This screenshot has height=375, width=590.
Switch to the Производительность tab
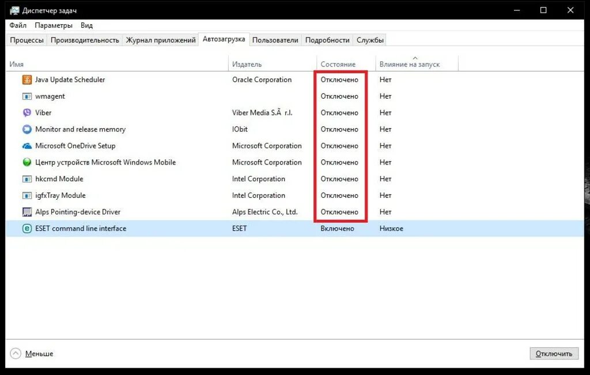pos(85,40)
